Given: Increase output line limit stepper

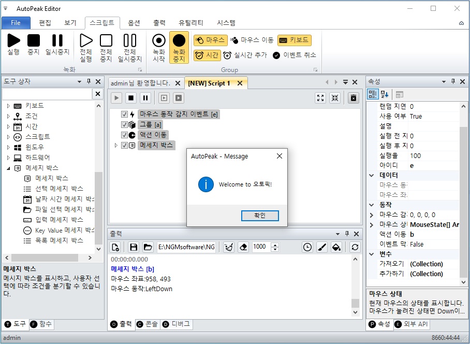Looking at the screenshot, I should click(275, 245).
